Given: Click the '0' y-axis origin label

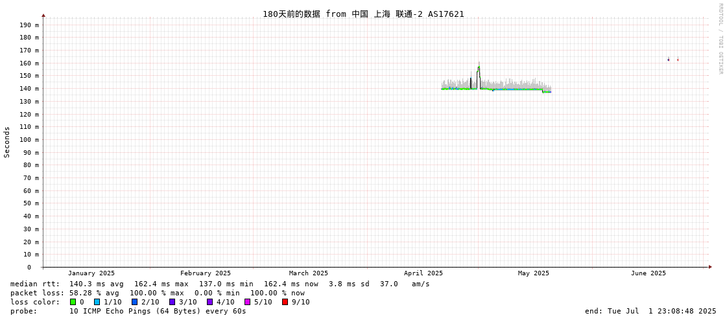Looking at the screenshot, I should click(x=29, y=268).
